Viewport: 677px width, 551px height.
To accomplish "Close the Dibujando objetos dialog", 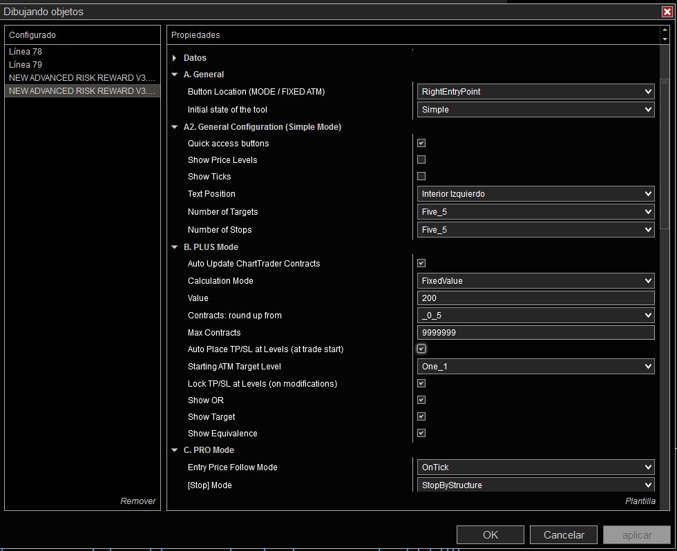I will pos(667,11).
